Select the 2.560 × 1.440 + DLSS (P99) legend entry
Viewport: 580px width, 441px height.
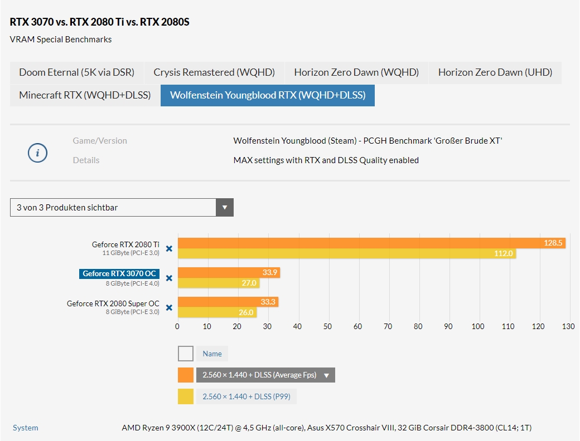(x=246, y=396)
